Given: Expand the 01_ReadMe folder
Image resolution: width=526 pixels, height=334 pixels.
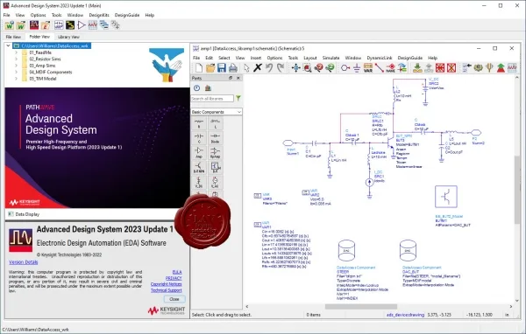Looking at the screenshot, I should pyautogui.click(x=16, y=52).
